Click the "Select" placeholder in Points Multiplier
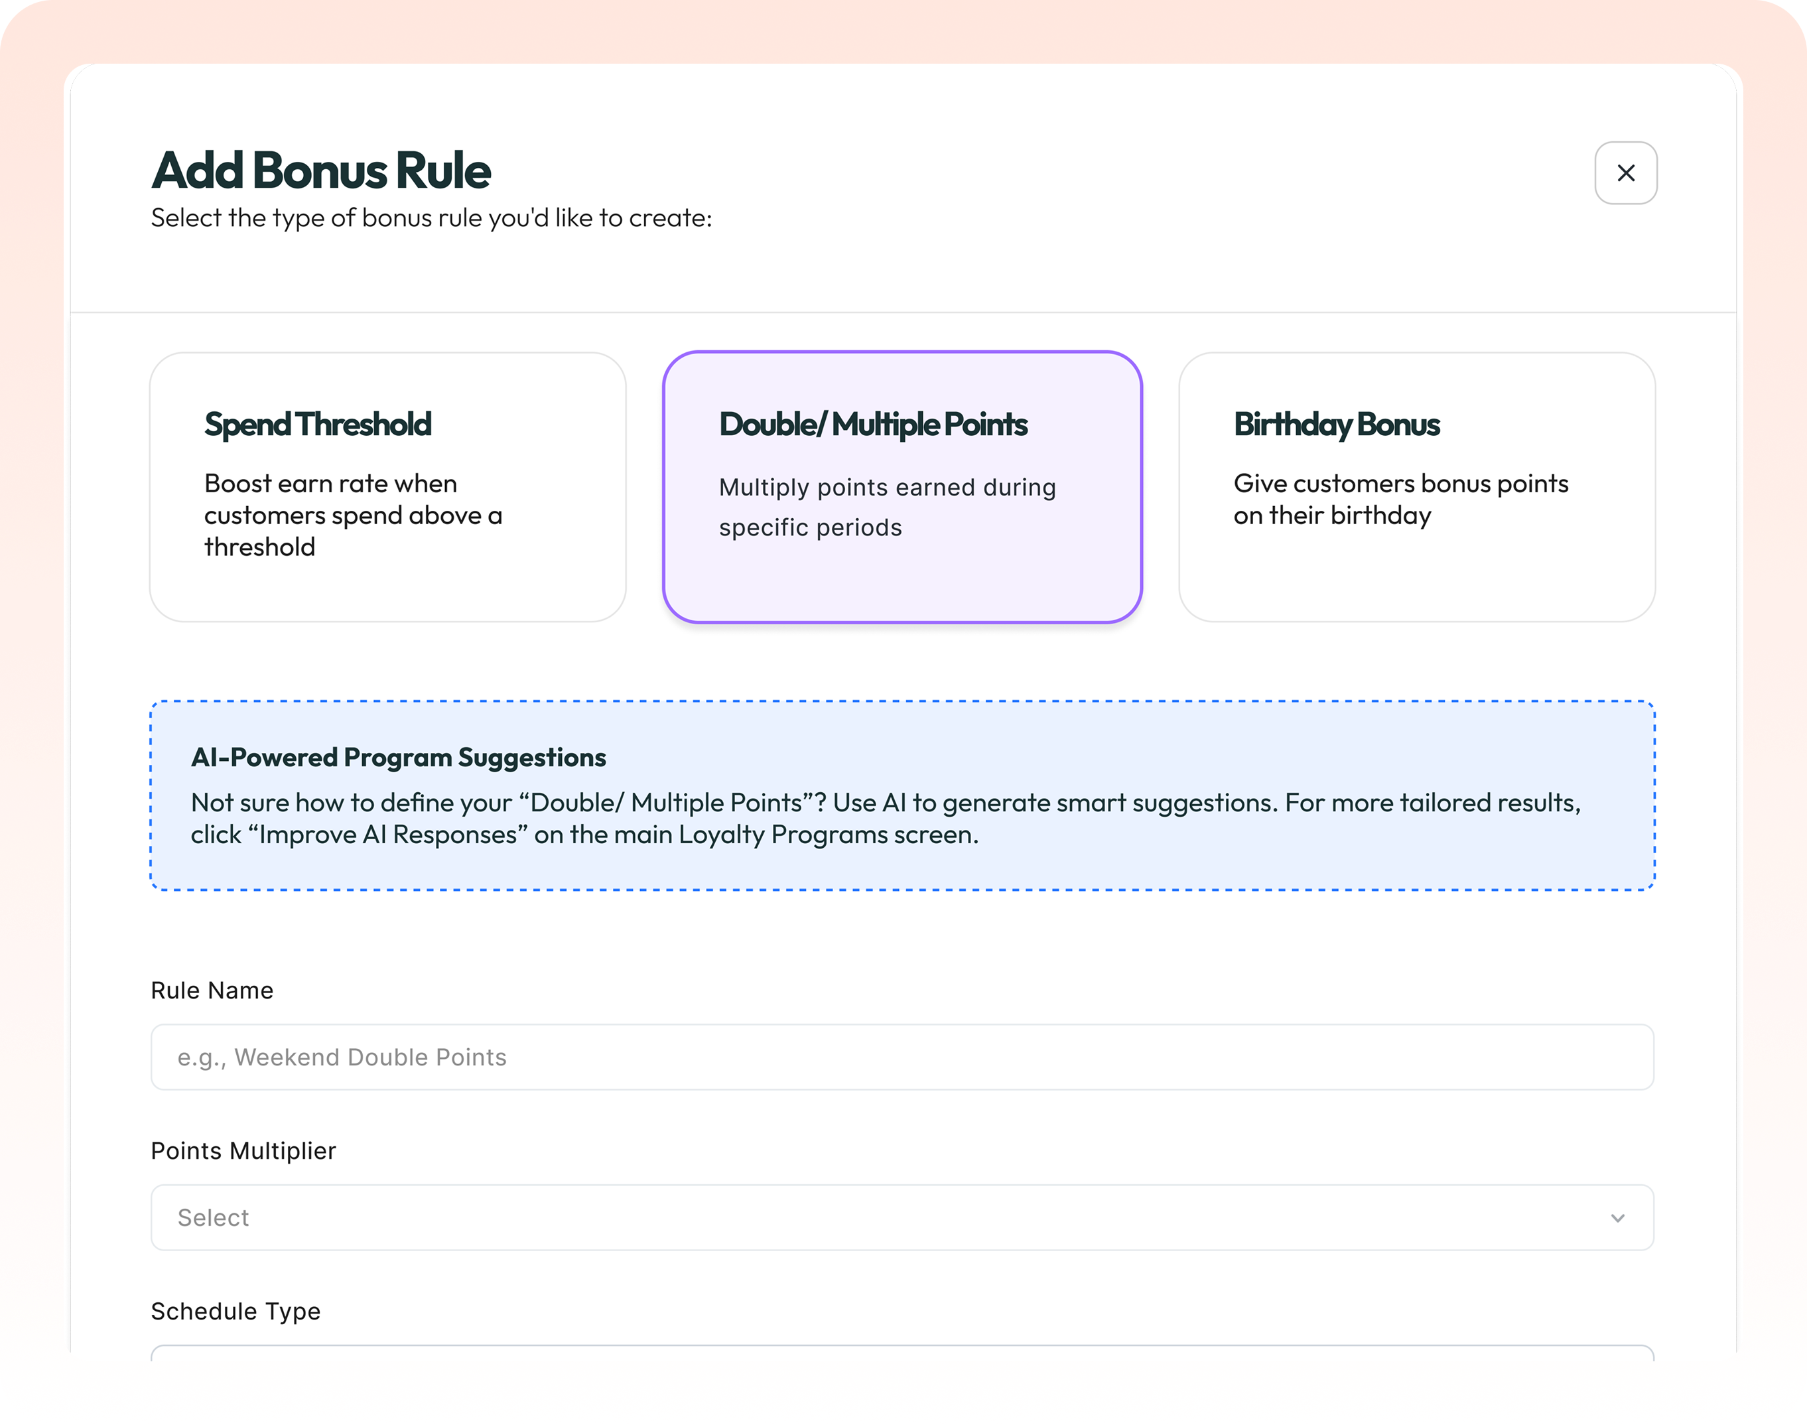 point(213,1218)
